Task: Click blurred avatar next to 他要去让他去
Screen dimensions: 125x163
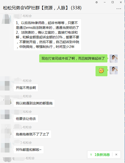Action: click(6, 114)
